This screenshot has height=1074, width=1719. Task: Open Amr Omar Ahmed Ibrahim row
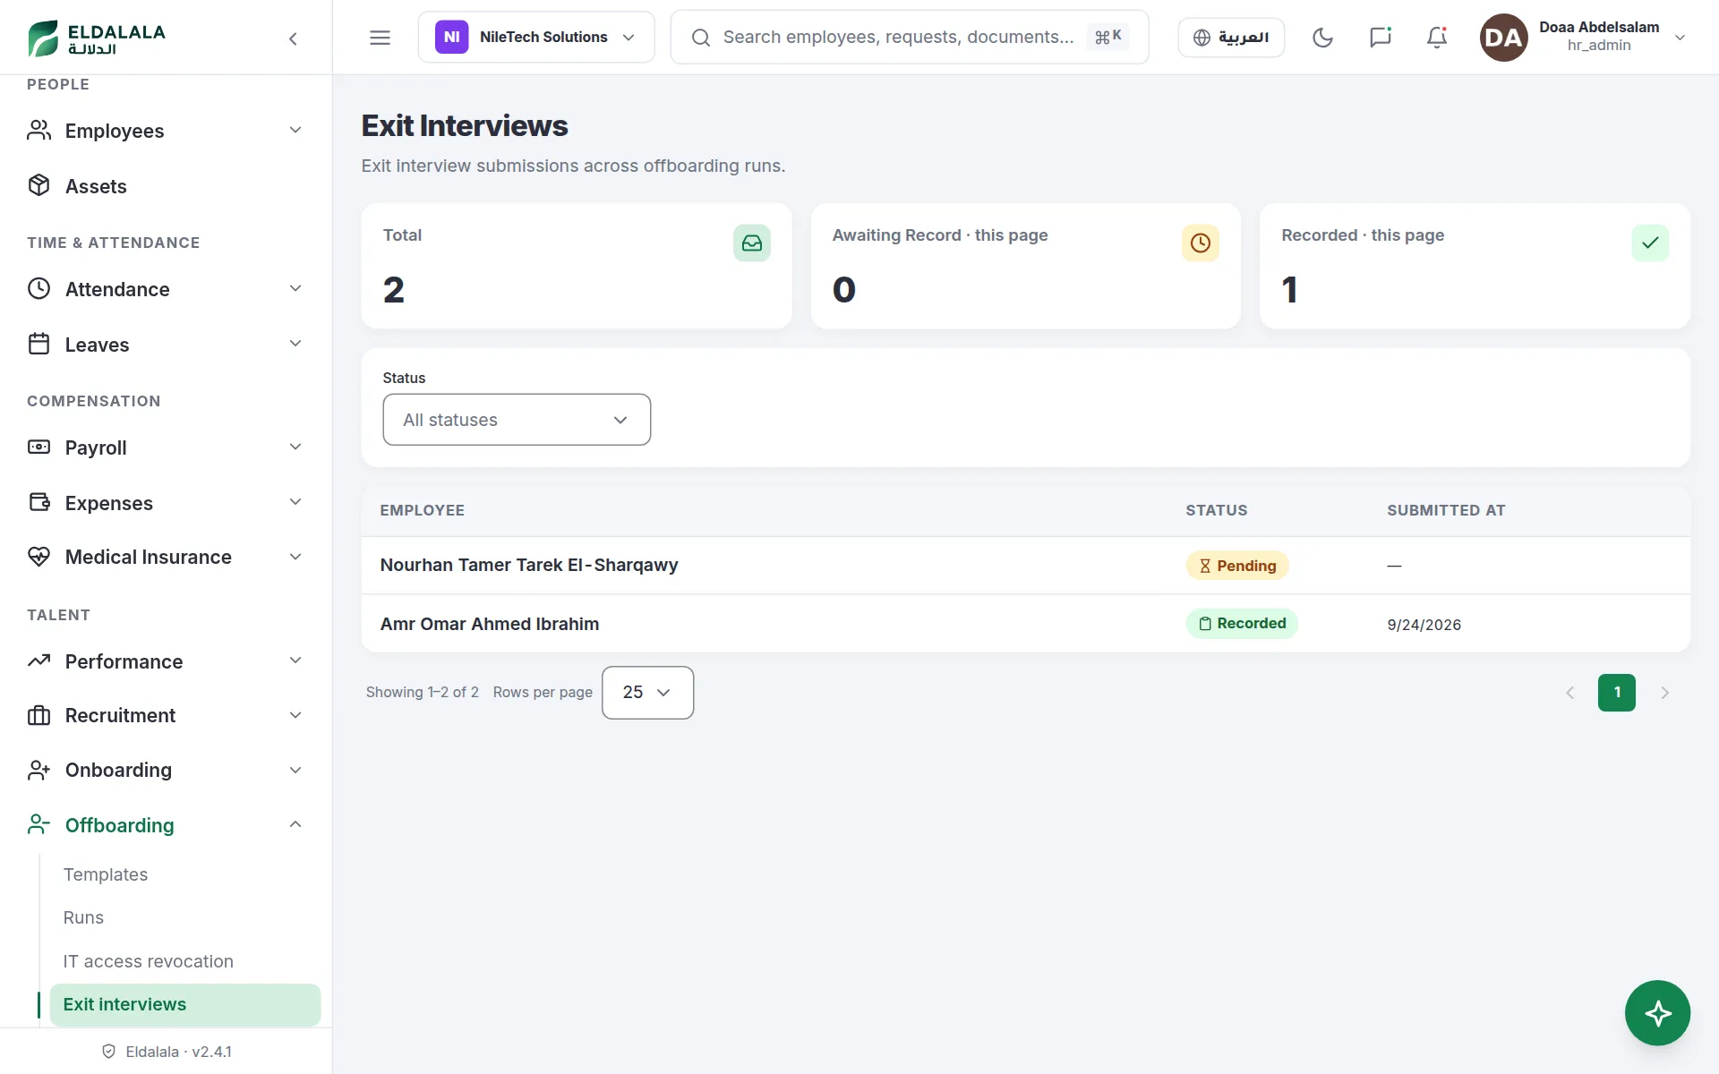pyautogui.click(x=1025, y=624)
